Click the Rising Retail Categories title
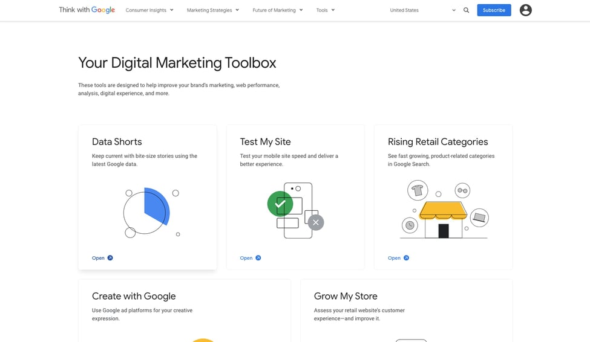Screen dimensions: 590x342 point(438,142)
